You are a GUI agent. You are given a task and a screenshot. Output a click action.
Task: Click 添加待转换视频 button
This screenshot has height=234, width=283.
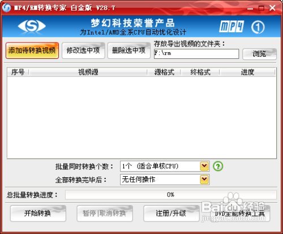click(32, 50)
